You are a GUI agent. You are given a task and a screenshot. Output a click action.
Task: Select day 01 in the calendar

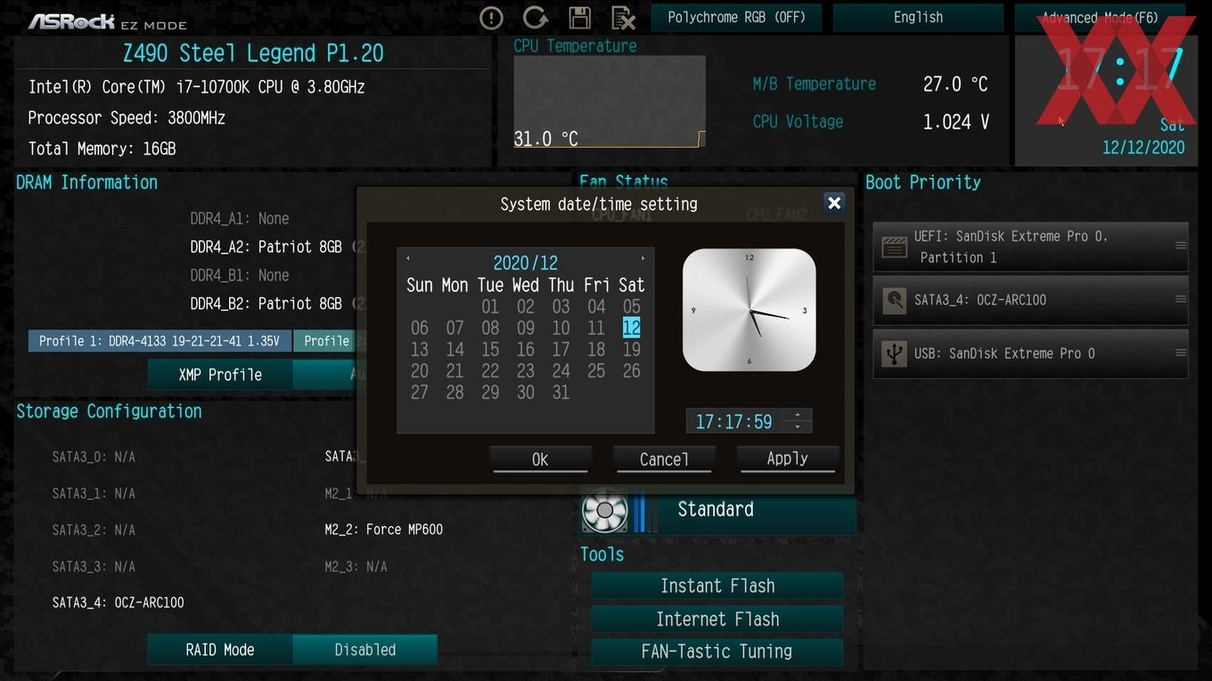[x=490, y=307]
